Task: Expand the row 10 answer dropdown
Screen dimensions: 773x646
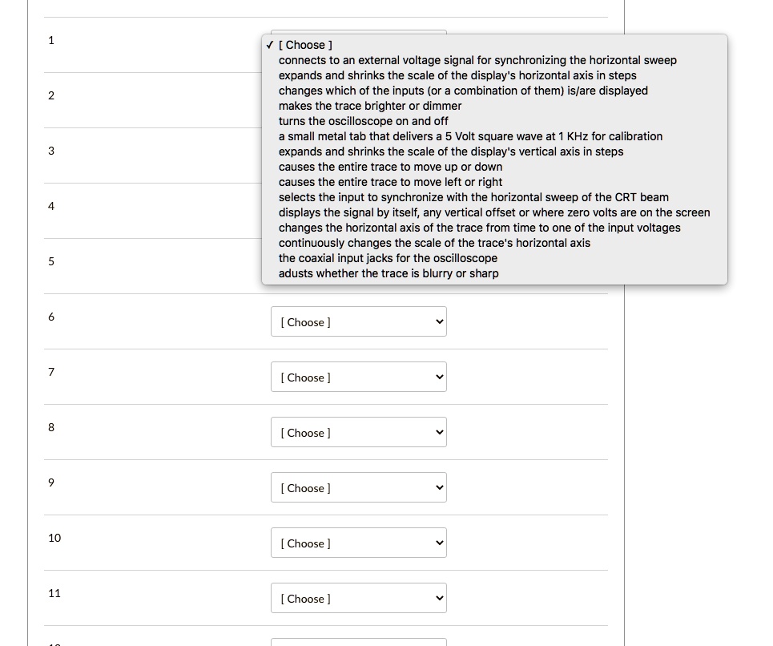Action: pos(358,543)
